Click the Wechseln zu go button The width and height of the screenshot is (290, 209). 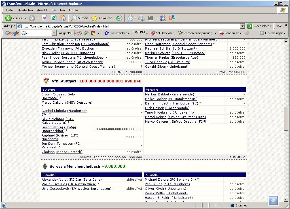pyautogui.click(x=259, y=26)
